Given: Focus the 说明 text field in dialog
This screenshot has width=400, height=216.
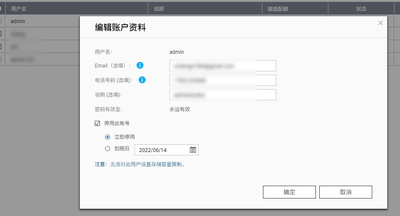Looking at the screenshot, I should point(222,95).
